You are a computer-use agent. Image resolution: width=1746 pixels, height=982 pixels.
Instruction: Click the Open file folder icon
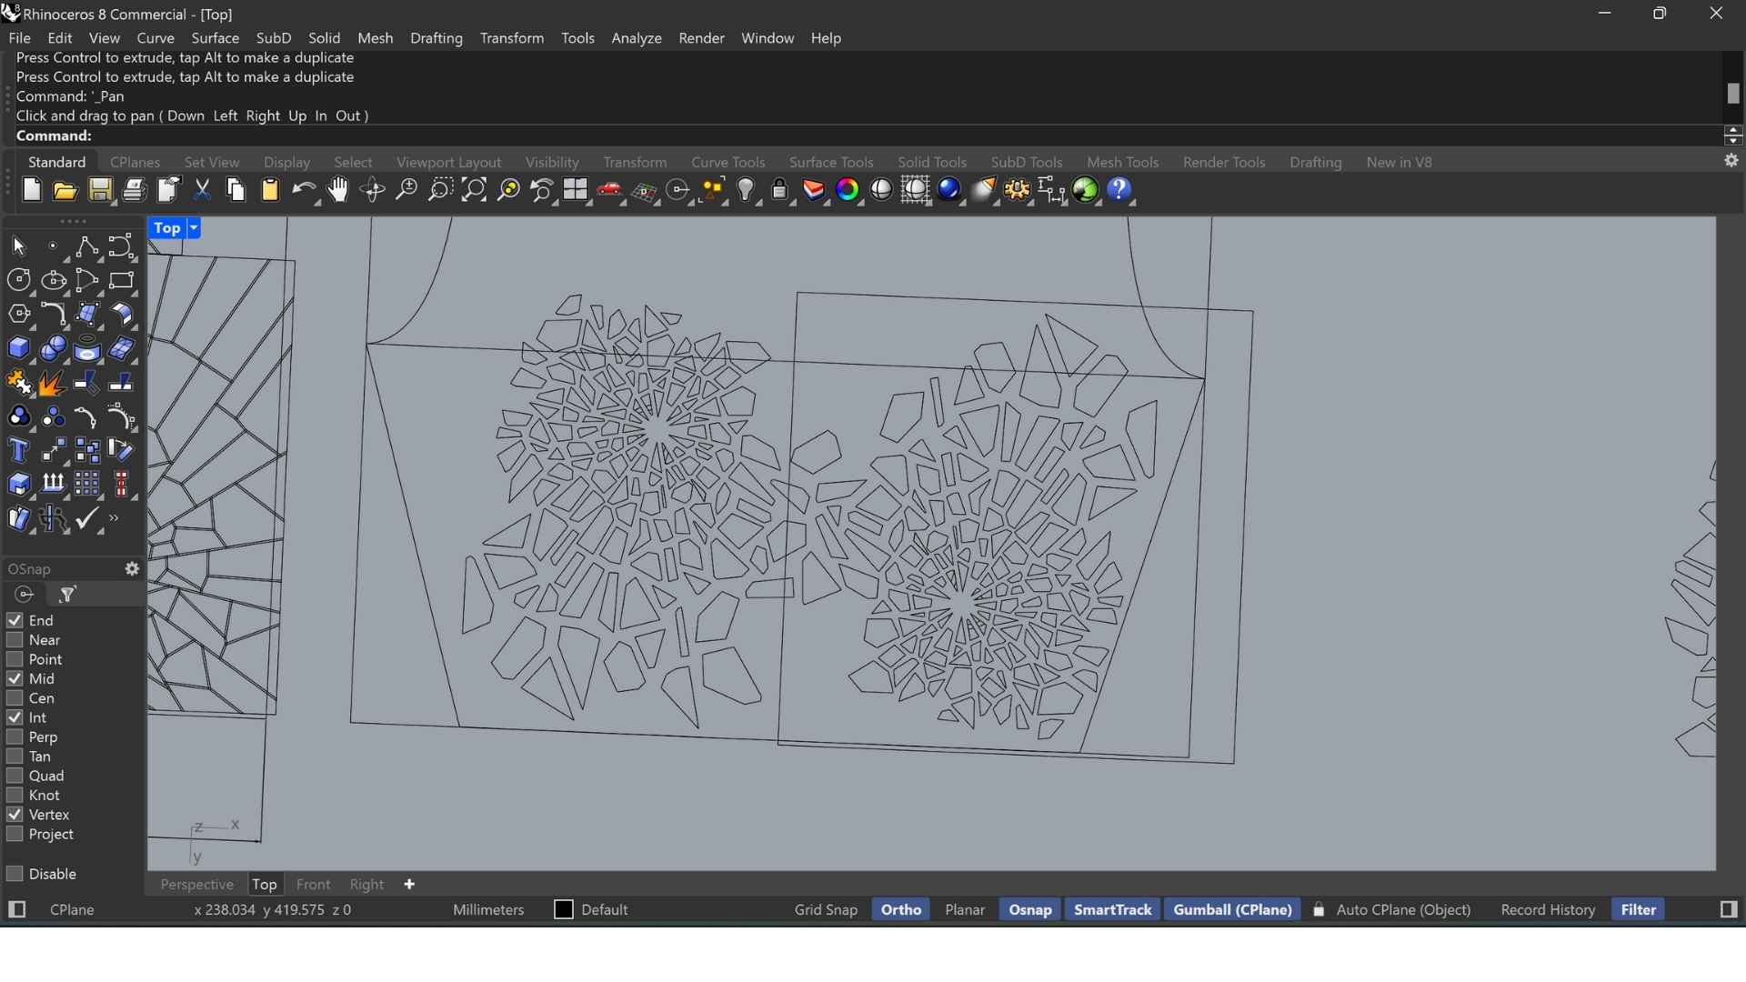point(65,191)
